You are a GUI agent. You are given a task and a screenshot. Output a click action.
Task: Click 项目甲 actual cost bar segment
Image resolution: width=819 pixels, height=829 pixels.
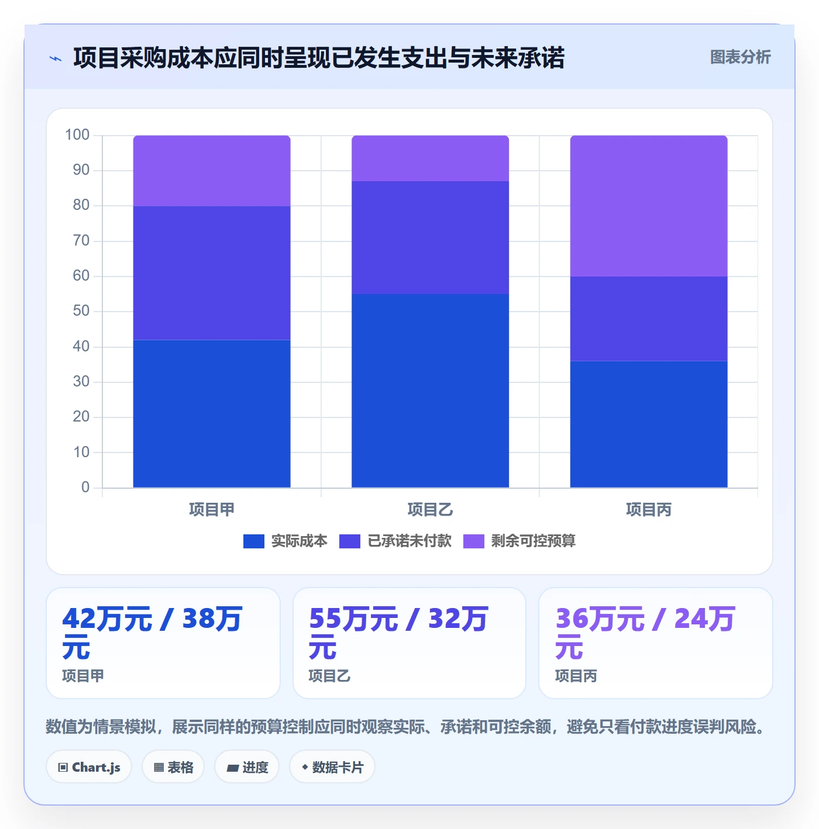[212, 413]
